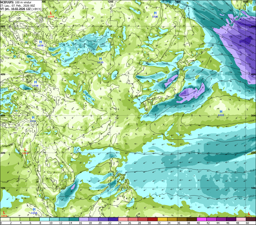Pick the ochre 34–36 legend swatch
256x225 pixels.
[x=172, y=219]
